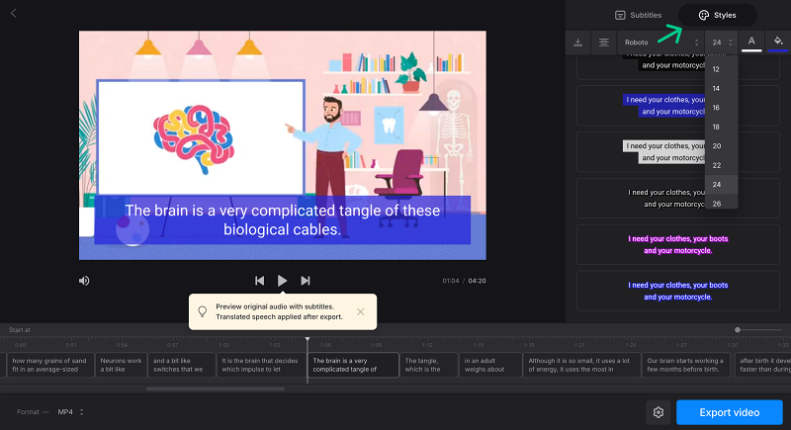Go back using the arrow at top left

tap(14, 14)
